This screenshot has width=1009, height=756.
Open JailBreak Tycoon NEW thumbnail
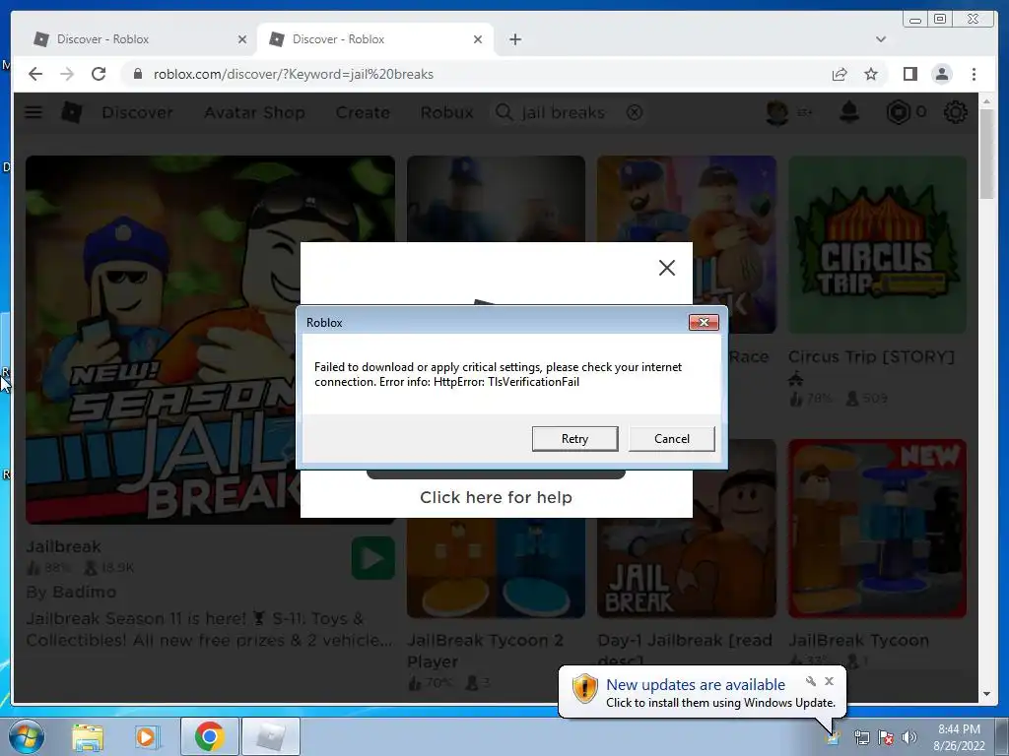877,529
